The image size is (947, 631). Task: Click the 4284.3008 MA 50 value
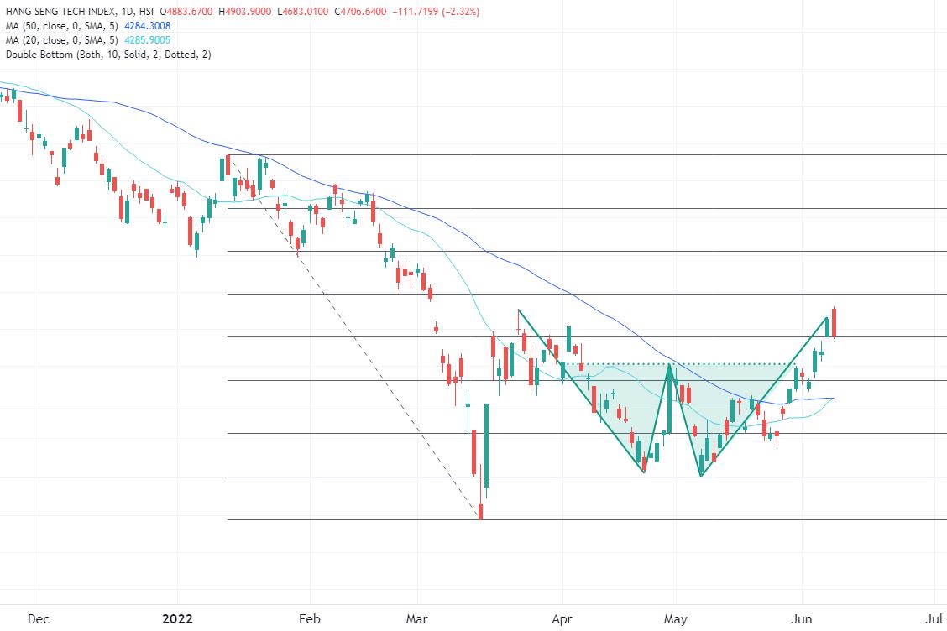tap(148, 26)
